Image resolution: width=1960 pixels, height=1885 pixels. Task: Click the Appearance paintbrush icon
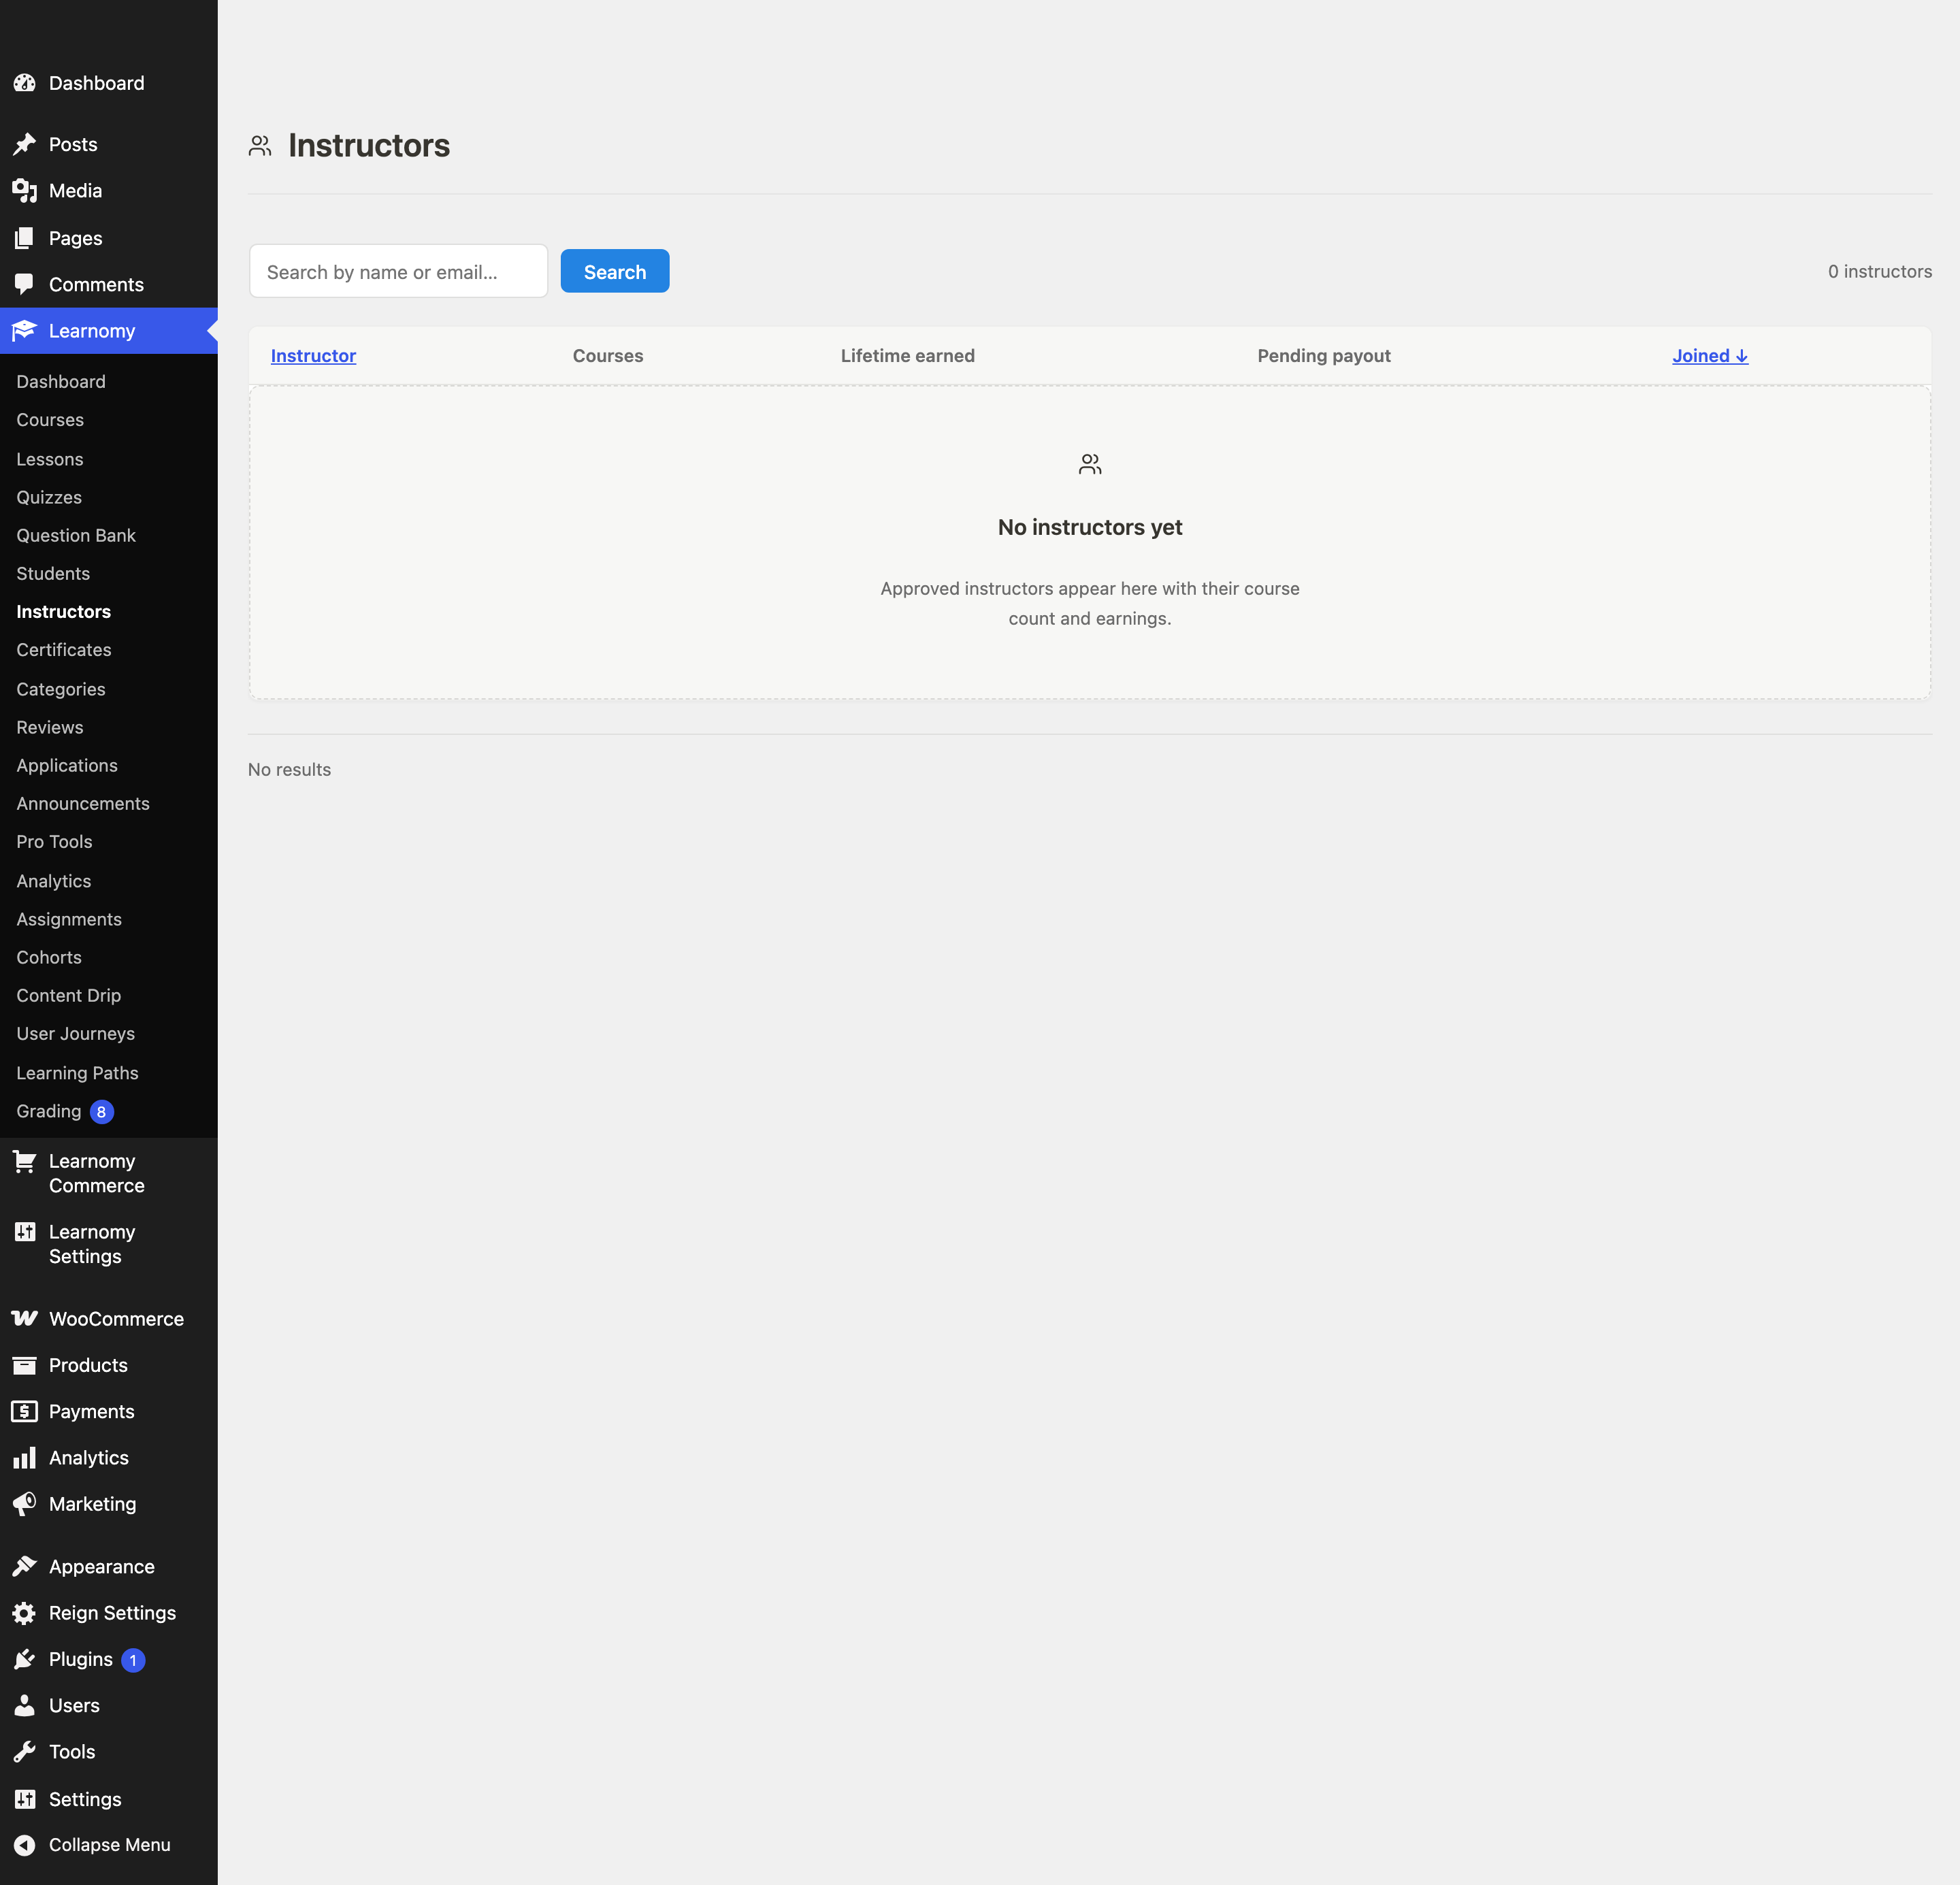(24, 1567)
